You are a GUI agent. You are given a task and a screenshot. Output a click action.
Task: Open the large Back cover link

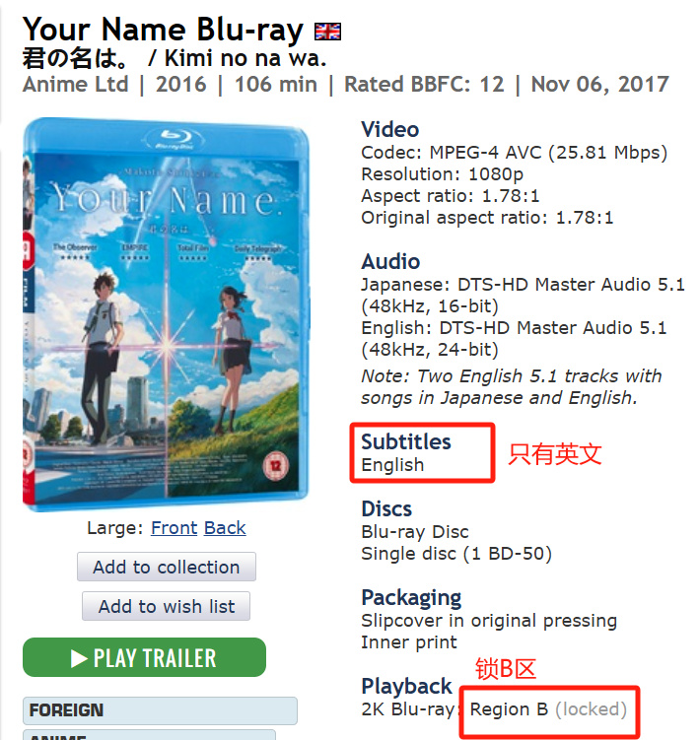pyautogui.click(x=225, y=527)
